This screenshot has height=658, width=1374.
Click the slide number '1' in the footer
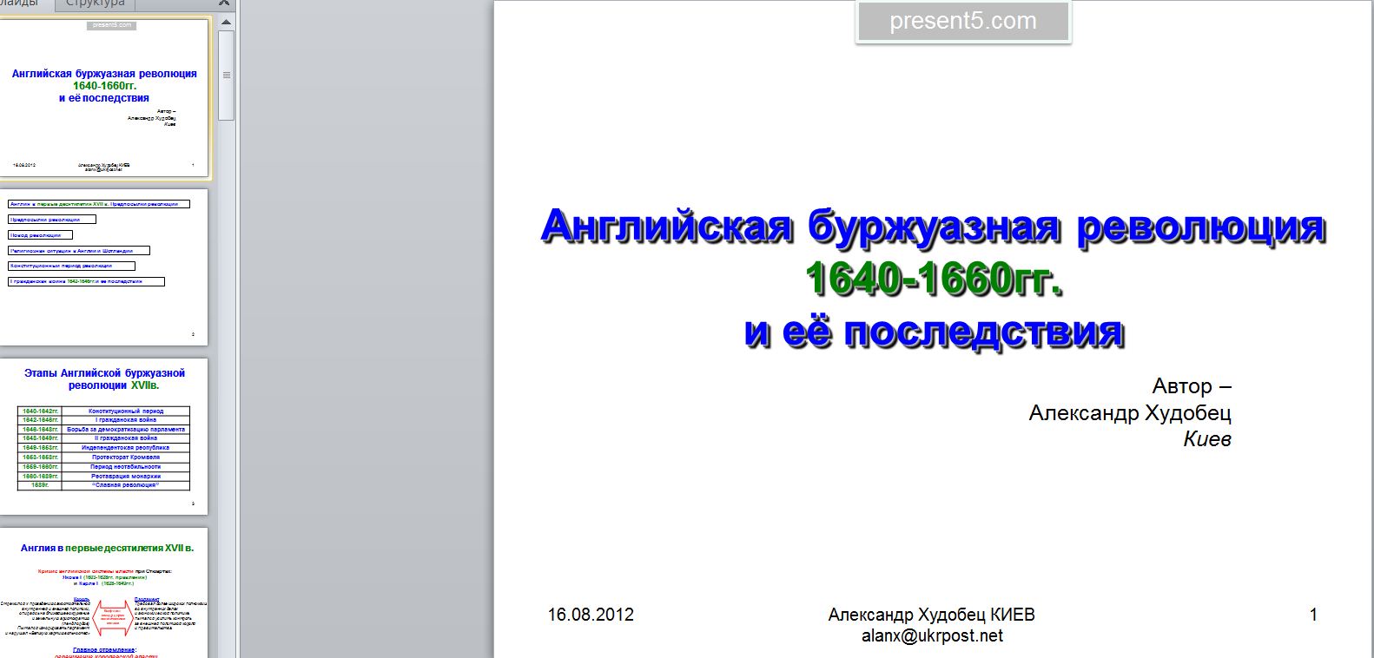click(1313, 615)
